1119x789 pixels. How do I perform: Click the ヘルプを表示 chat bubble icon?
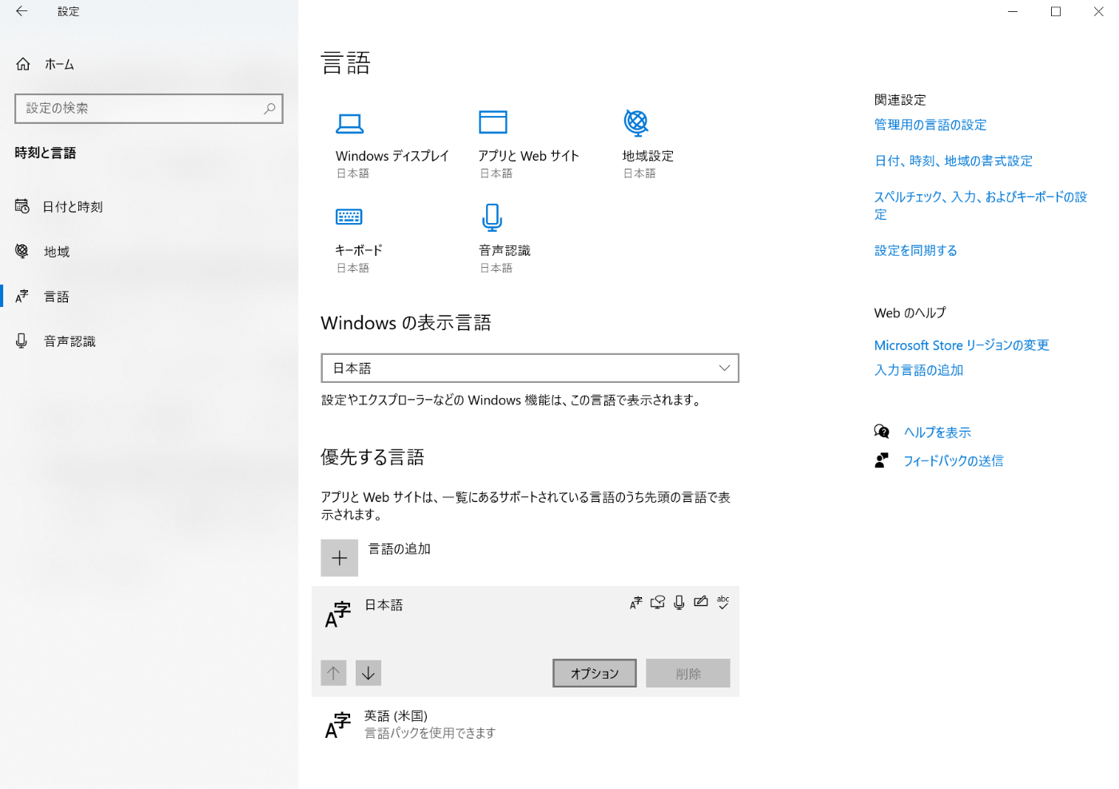tap(882, 432)
